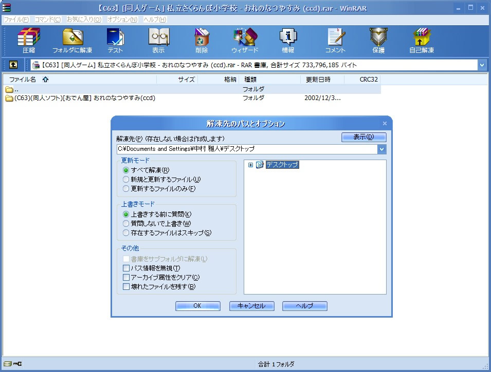Click the archive icon in address bar
Viewport: 491px width, 372px height.
[36, 65]
